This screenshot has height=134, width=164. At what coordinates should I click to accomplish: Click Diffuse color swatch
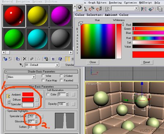(x=28, y=100)
